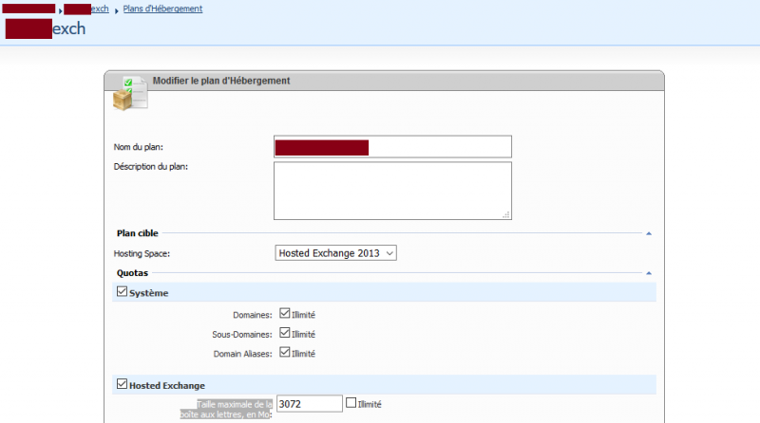This screenshot has width=760, height=423.
Task: Uncheck Illimité for Sous-Domaines
Action: 284,333
